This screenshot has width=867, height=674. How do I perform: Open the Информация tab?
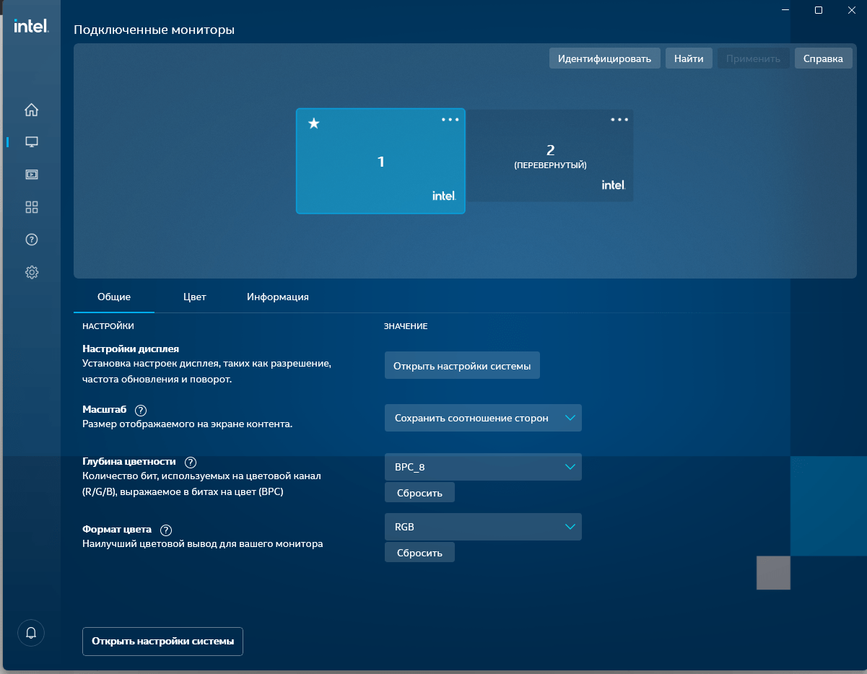point(277,297)
